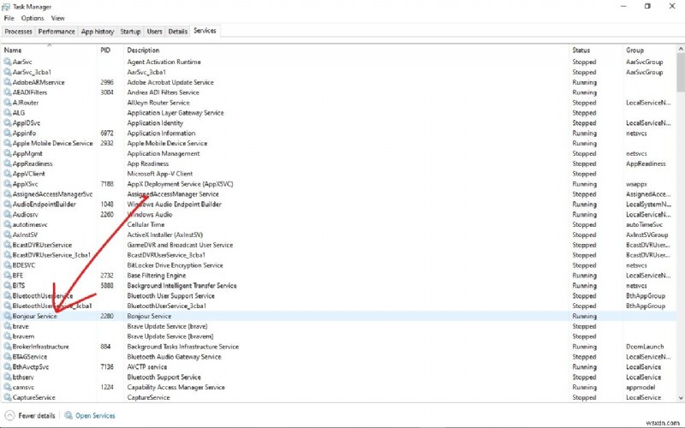Viewport: 685px width, 428px height.
Task: Click the ALG service icon
Action: 8,113
